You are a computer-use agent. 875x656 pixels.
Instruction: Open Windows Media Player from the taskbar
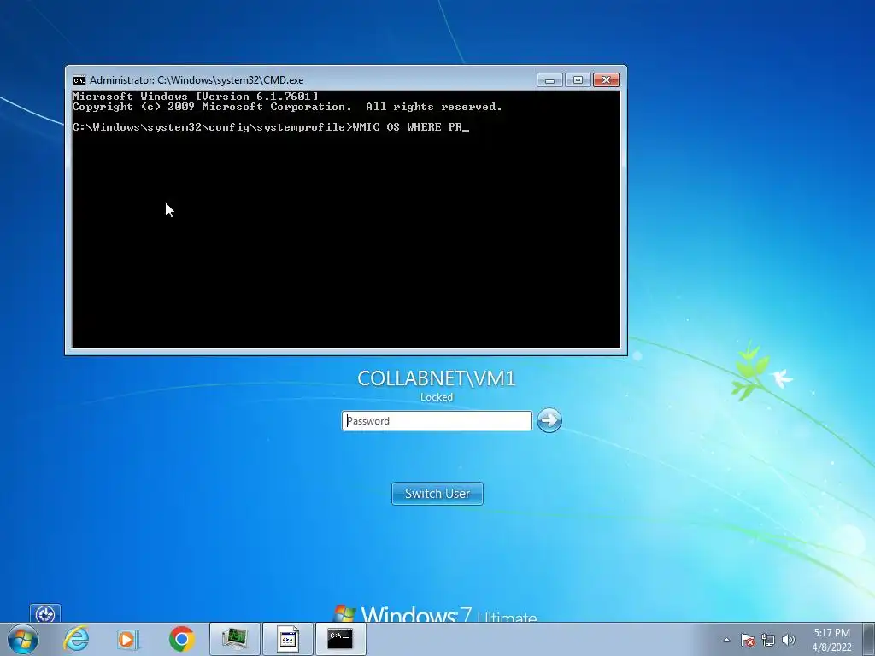[x=128, y=639]
